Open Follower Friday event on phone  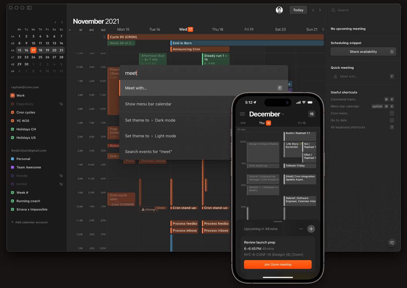click(x=300, y=166)
